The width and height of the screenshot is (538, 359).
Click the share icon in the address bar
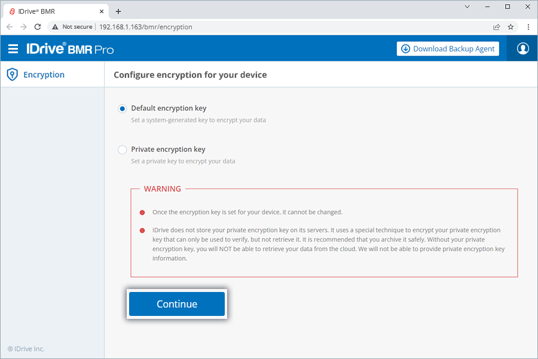coord(496,26)
